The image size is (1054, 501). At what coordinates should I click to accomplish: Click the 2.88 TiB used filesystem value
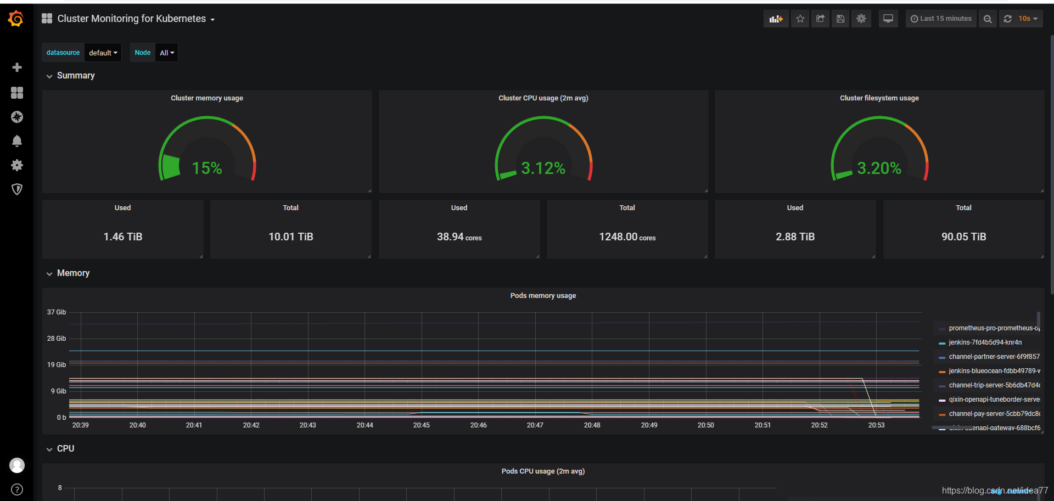coord(795,237)
